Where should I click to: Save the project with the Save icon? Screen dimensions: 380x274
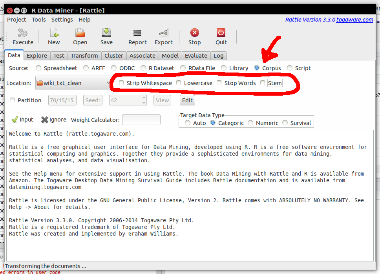click(x=106, y=33)
